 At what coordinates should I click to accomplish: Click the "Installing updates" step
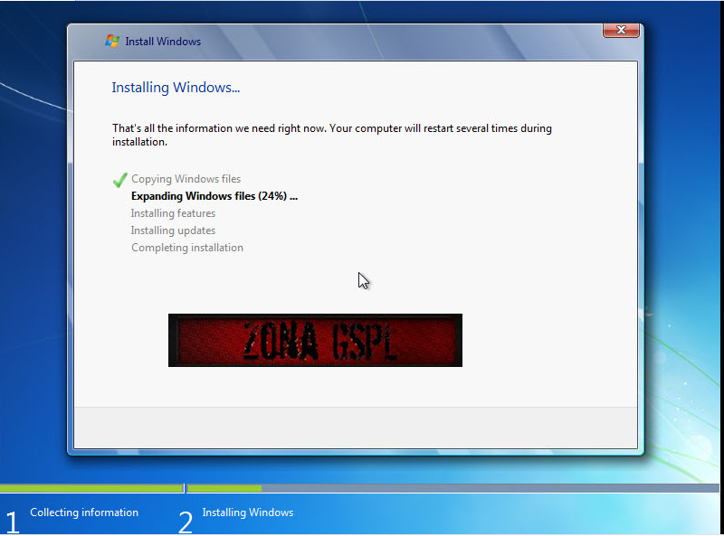point(173,230)
